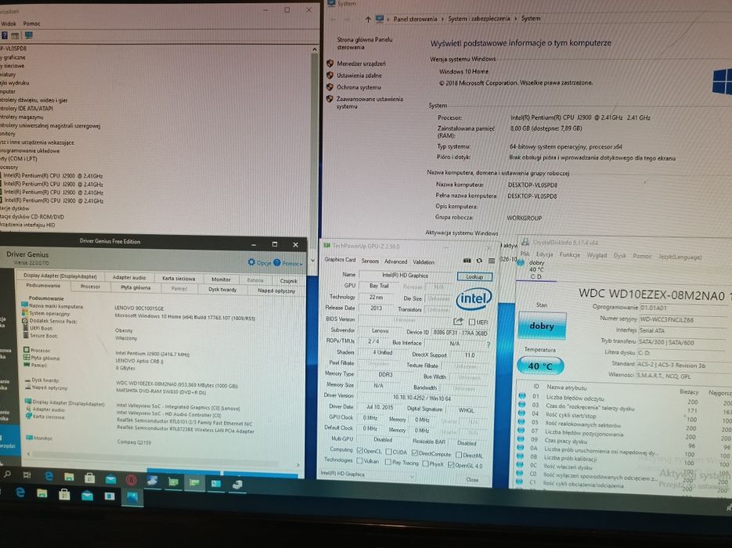Click the blue Pomoc help icon in Driver Genius
732x548 pixels.
coord(277,263)
